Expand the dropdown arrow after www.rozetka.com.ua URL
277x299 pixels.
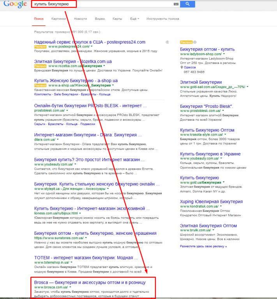click(104, 66)
